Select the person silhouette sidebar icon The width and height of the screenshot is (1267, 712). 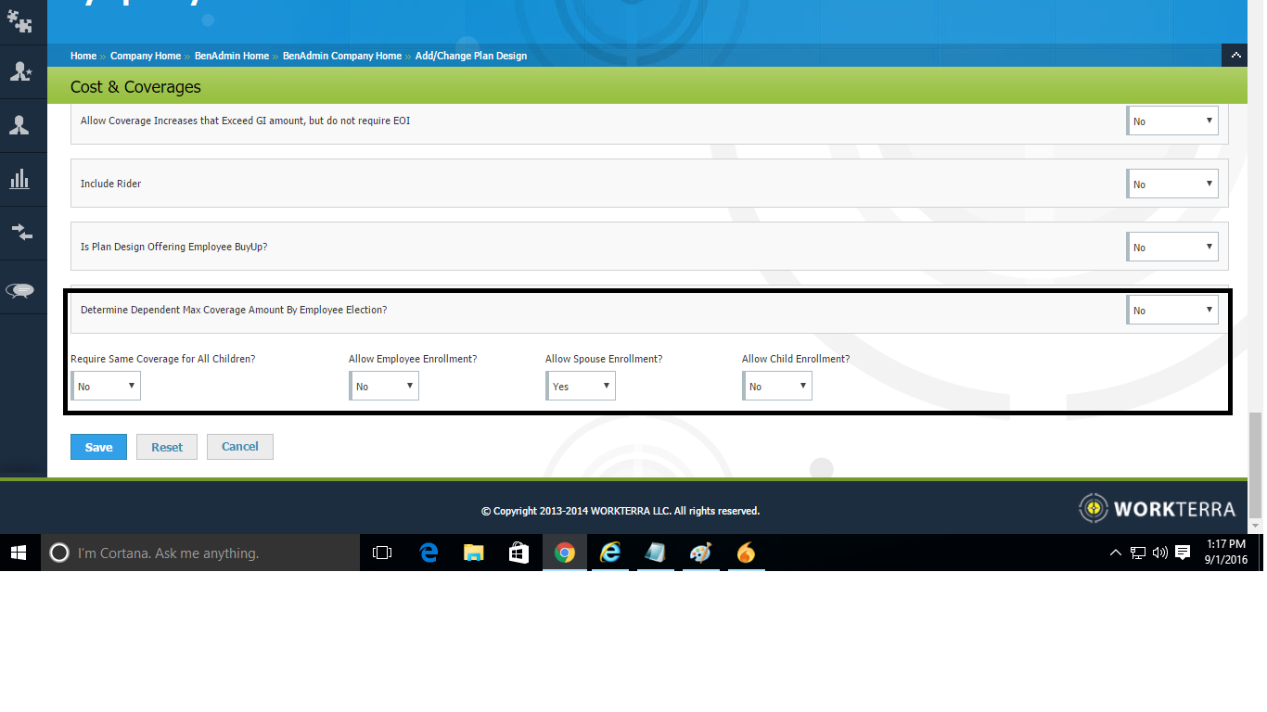pos(19,125)
